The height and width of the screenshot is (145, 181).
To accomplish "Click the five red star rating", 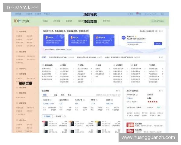I will tap(153, 102).
